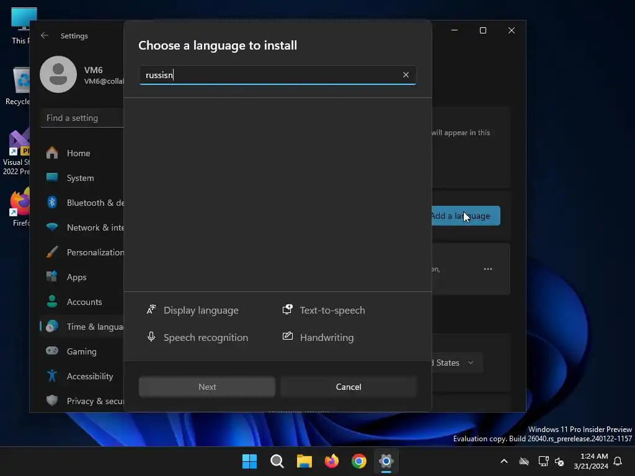Image resolution: width=635 pixels, height=476 pixels.
Task: Click the Text-to-speech icon
Action: click(287, 310)
